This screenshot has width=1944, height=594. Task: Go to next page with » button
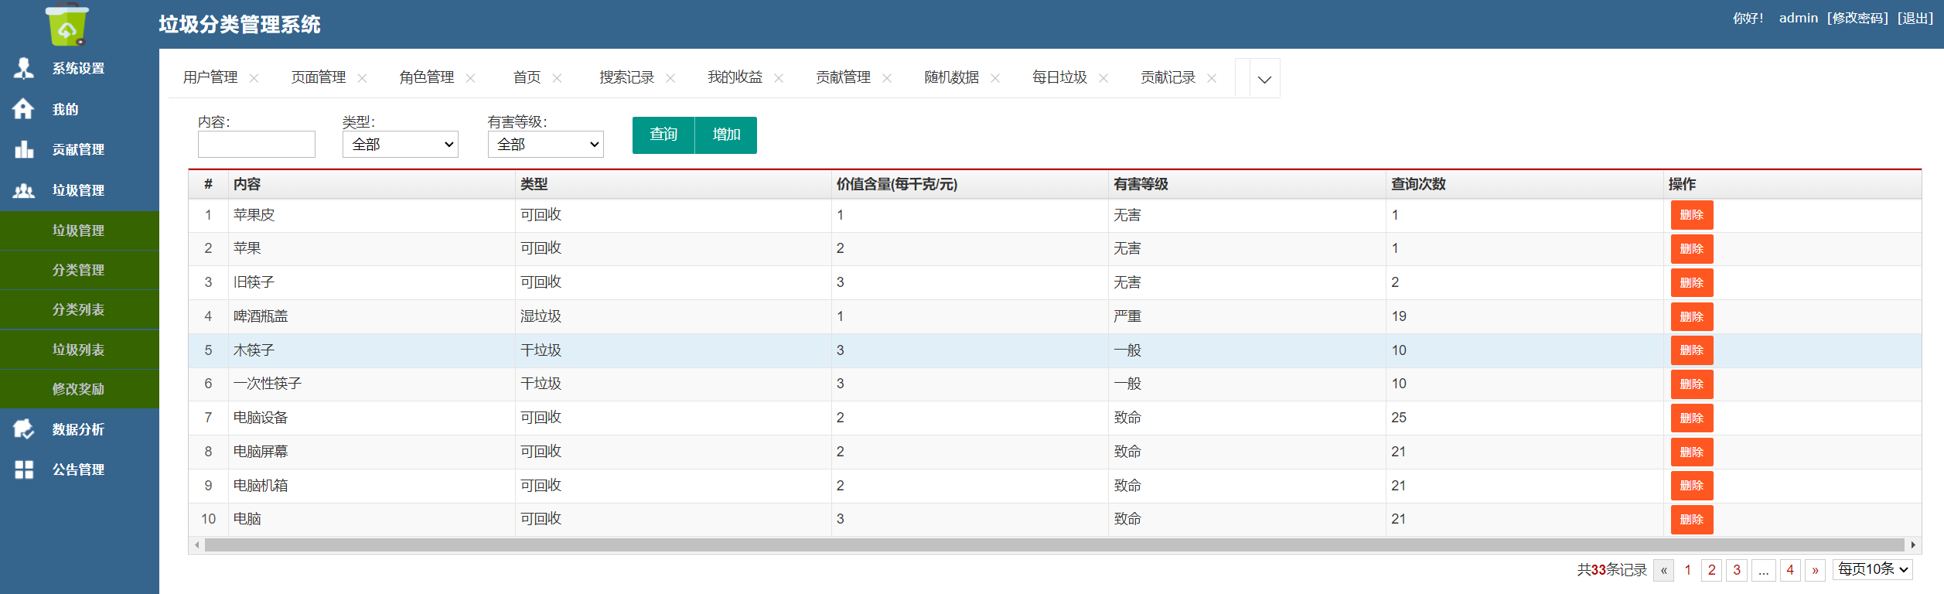[x=1815, y=570]
